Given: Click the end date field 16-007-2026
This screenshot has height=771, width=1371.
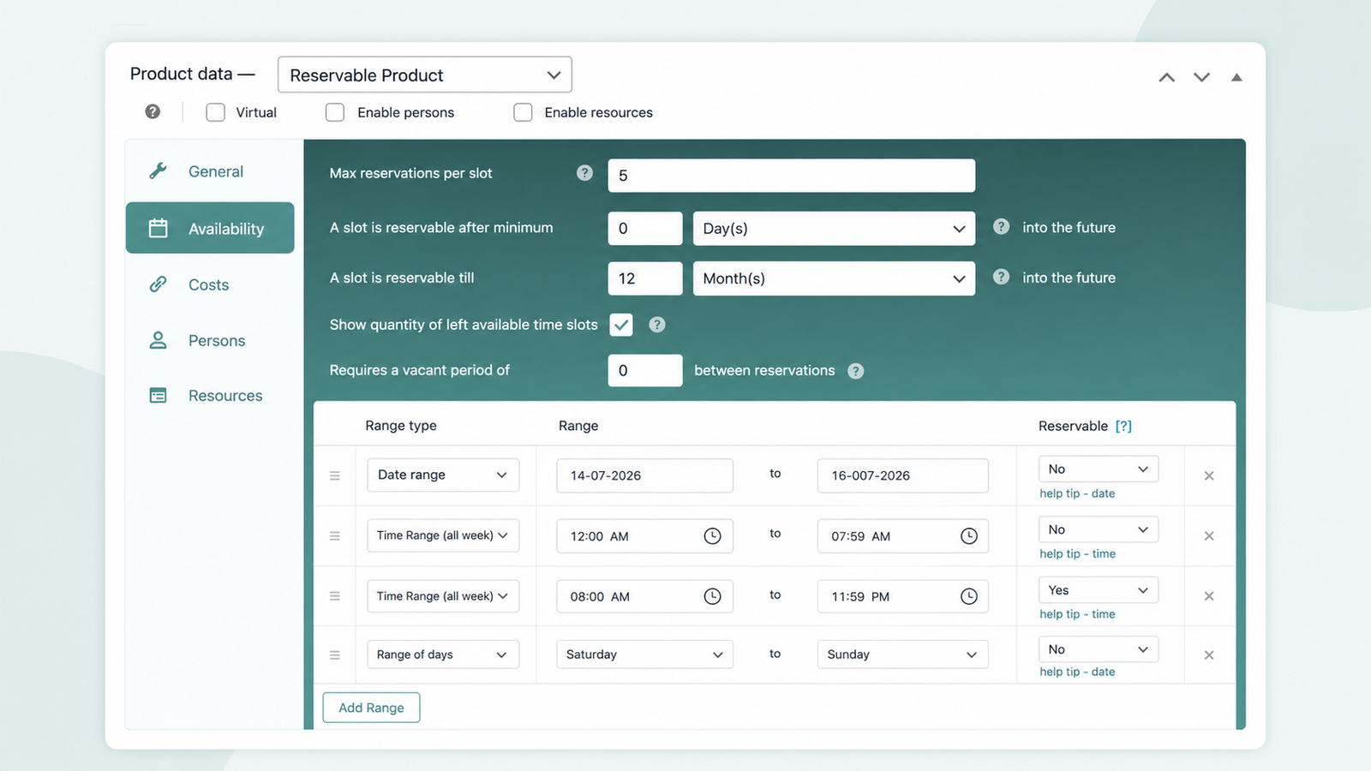Looking at the screenshot, I should [902, 475].
